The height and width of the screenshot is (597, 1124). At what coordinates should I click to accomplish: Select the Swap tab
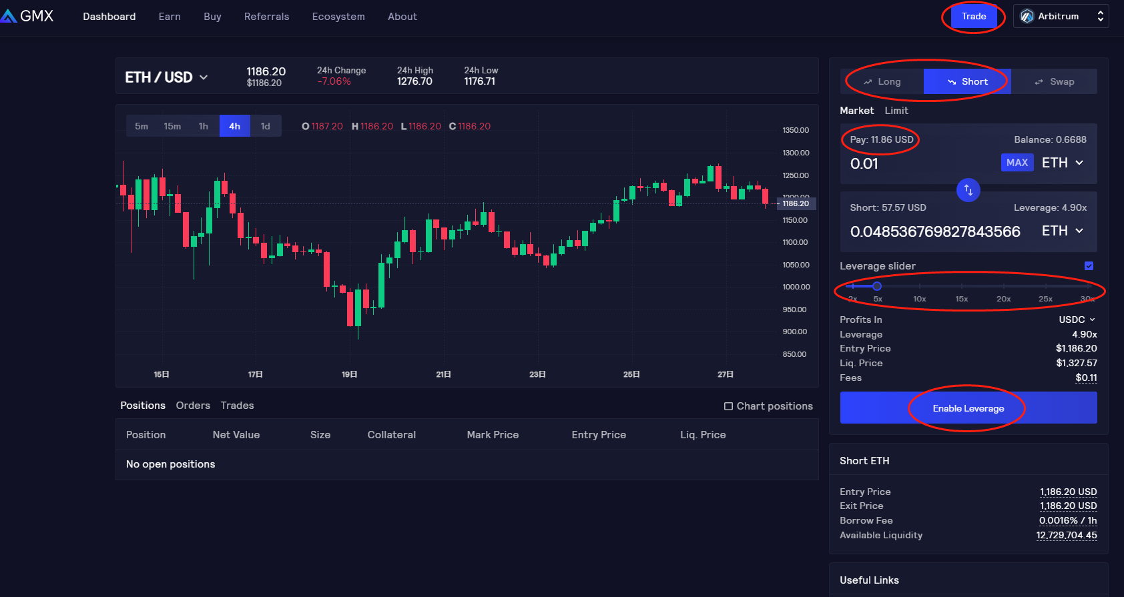pyautogui.click(x=1054, y=81)
